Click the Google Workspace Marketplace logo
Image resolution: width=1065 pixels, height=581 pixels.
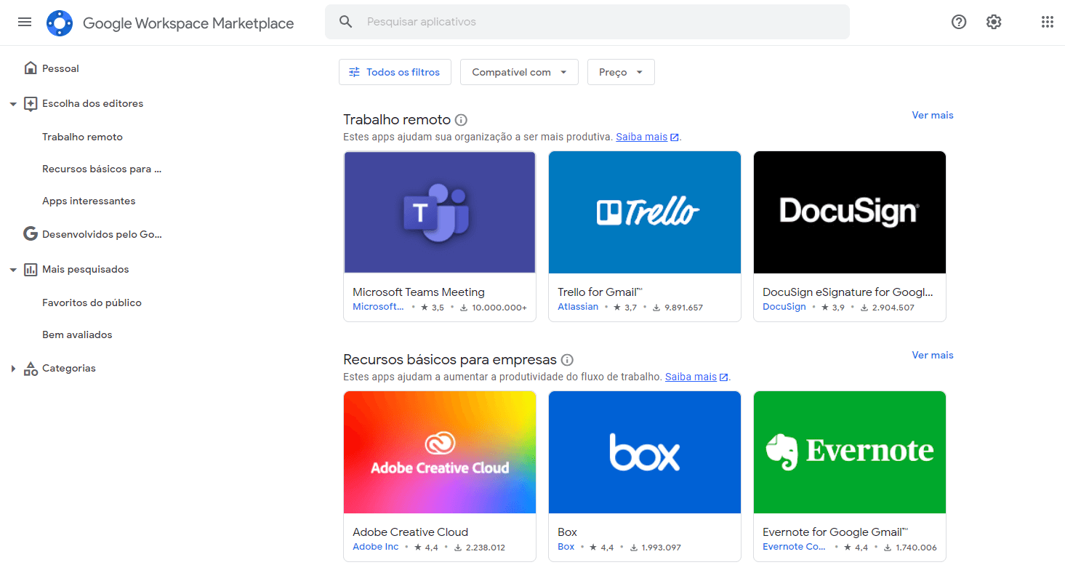(x=60, y=23)
